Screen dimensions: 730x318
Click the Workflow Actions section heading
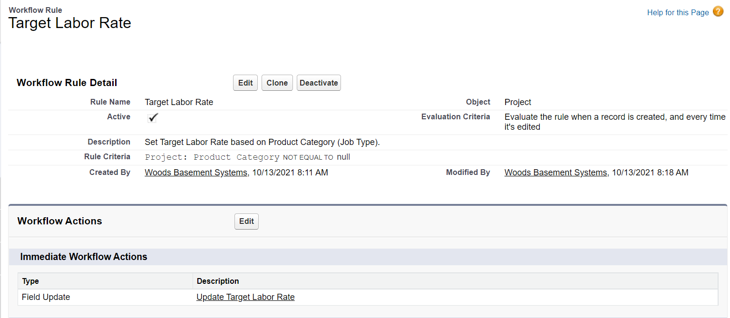tap(59, 221)
